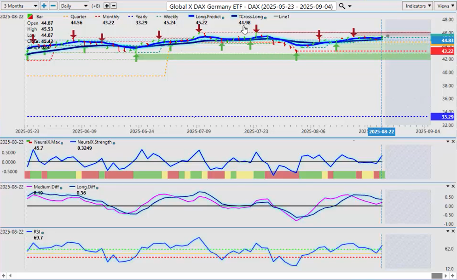Screen dimensions: 457x280
Task: Click the black plus bar spacing button
Action: click(107, 6)
